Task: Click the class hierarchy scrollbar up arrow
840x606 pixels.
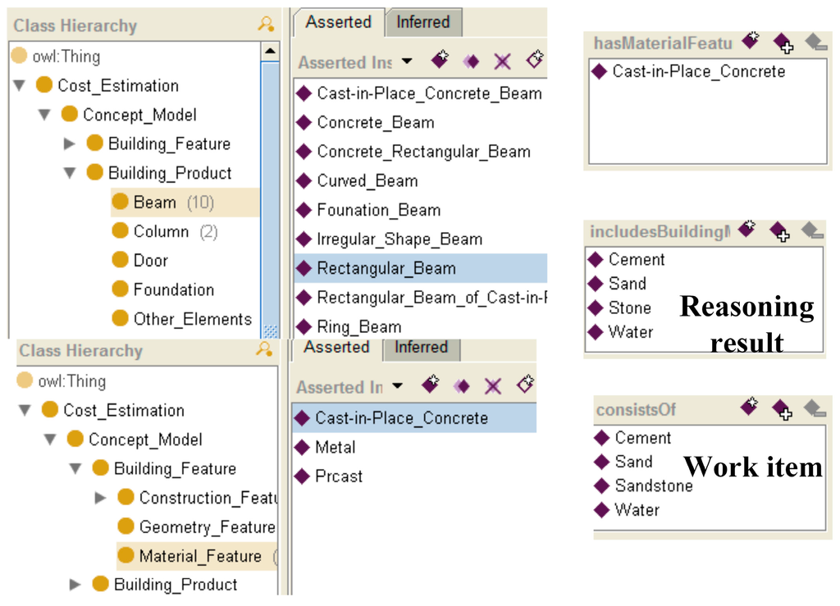Action: coord(270,52)
